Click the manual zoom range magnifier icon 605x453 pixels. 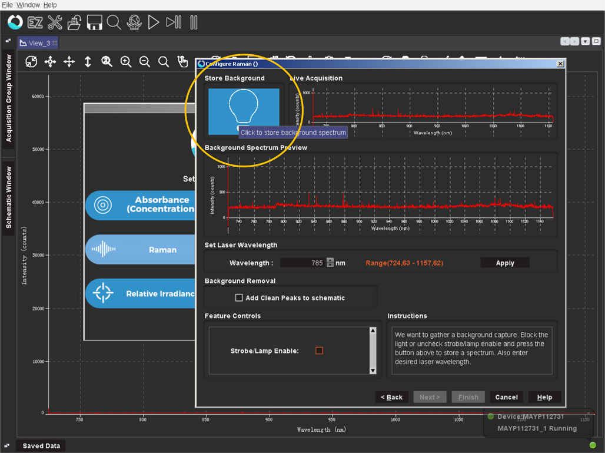(107, 61)
